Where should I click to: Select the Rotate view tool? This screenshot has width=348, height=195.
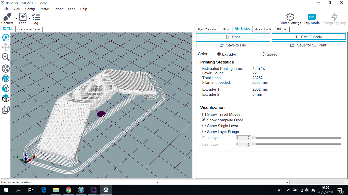coord(6,38)
